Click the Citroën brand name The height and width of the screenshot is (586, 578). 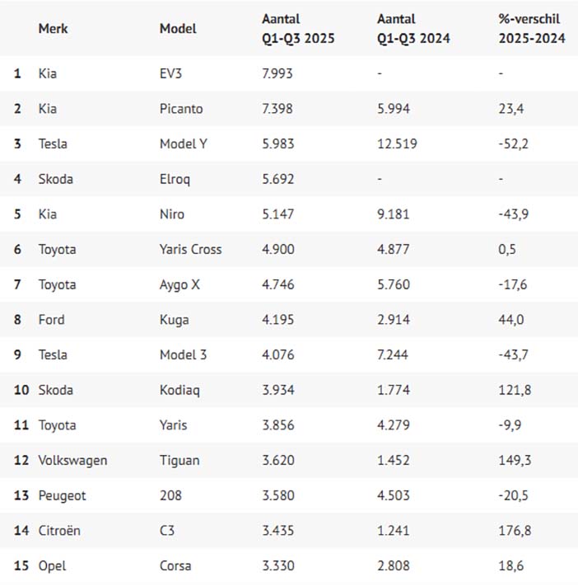point(59,531)
